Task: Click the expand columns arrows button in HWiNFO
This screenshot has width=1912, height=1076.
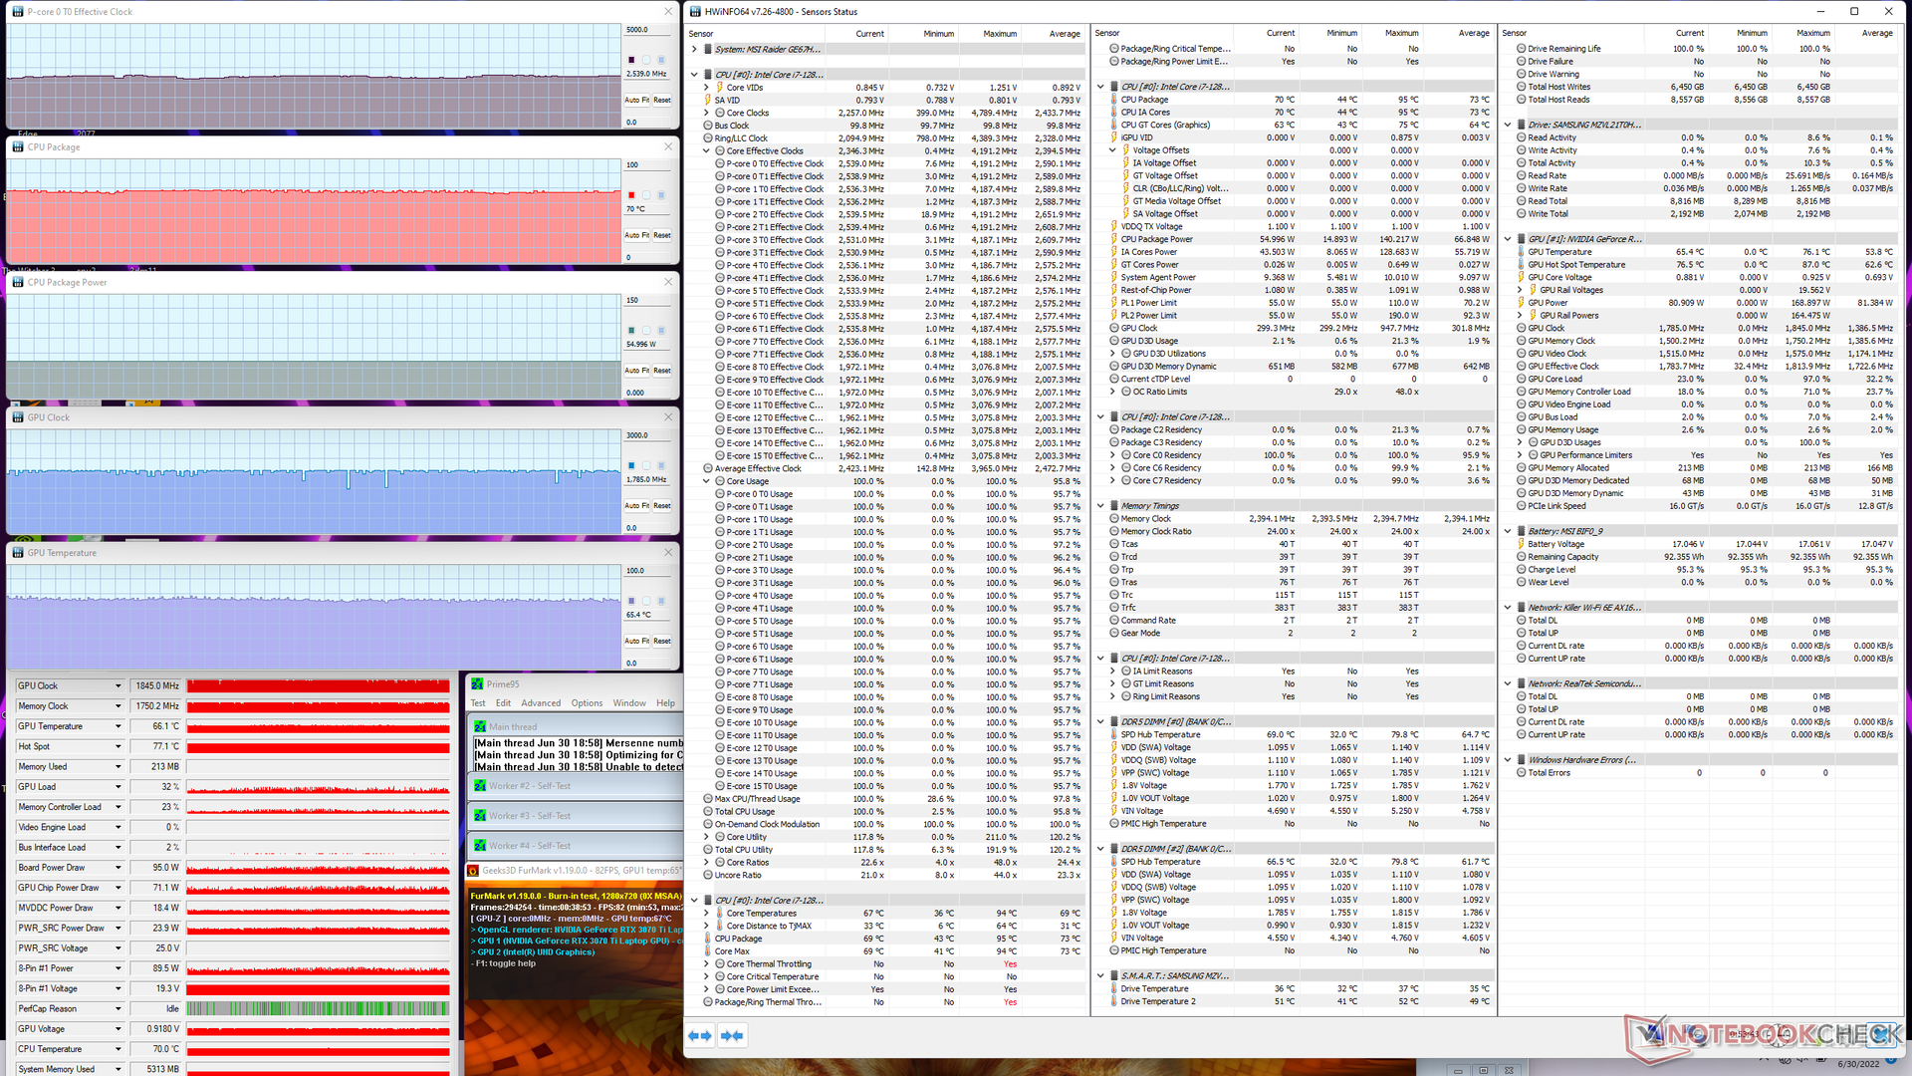Action: pyautogui.click(x=700, y=1036)
